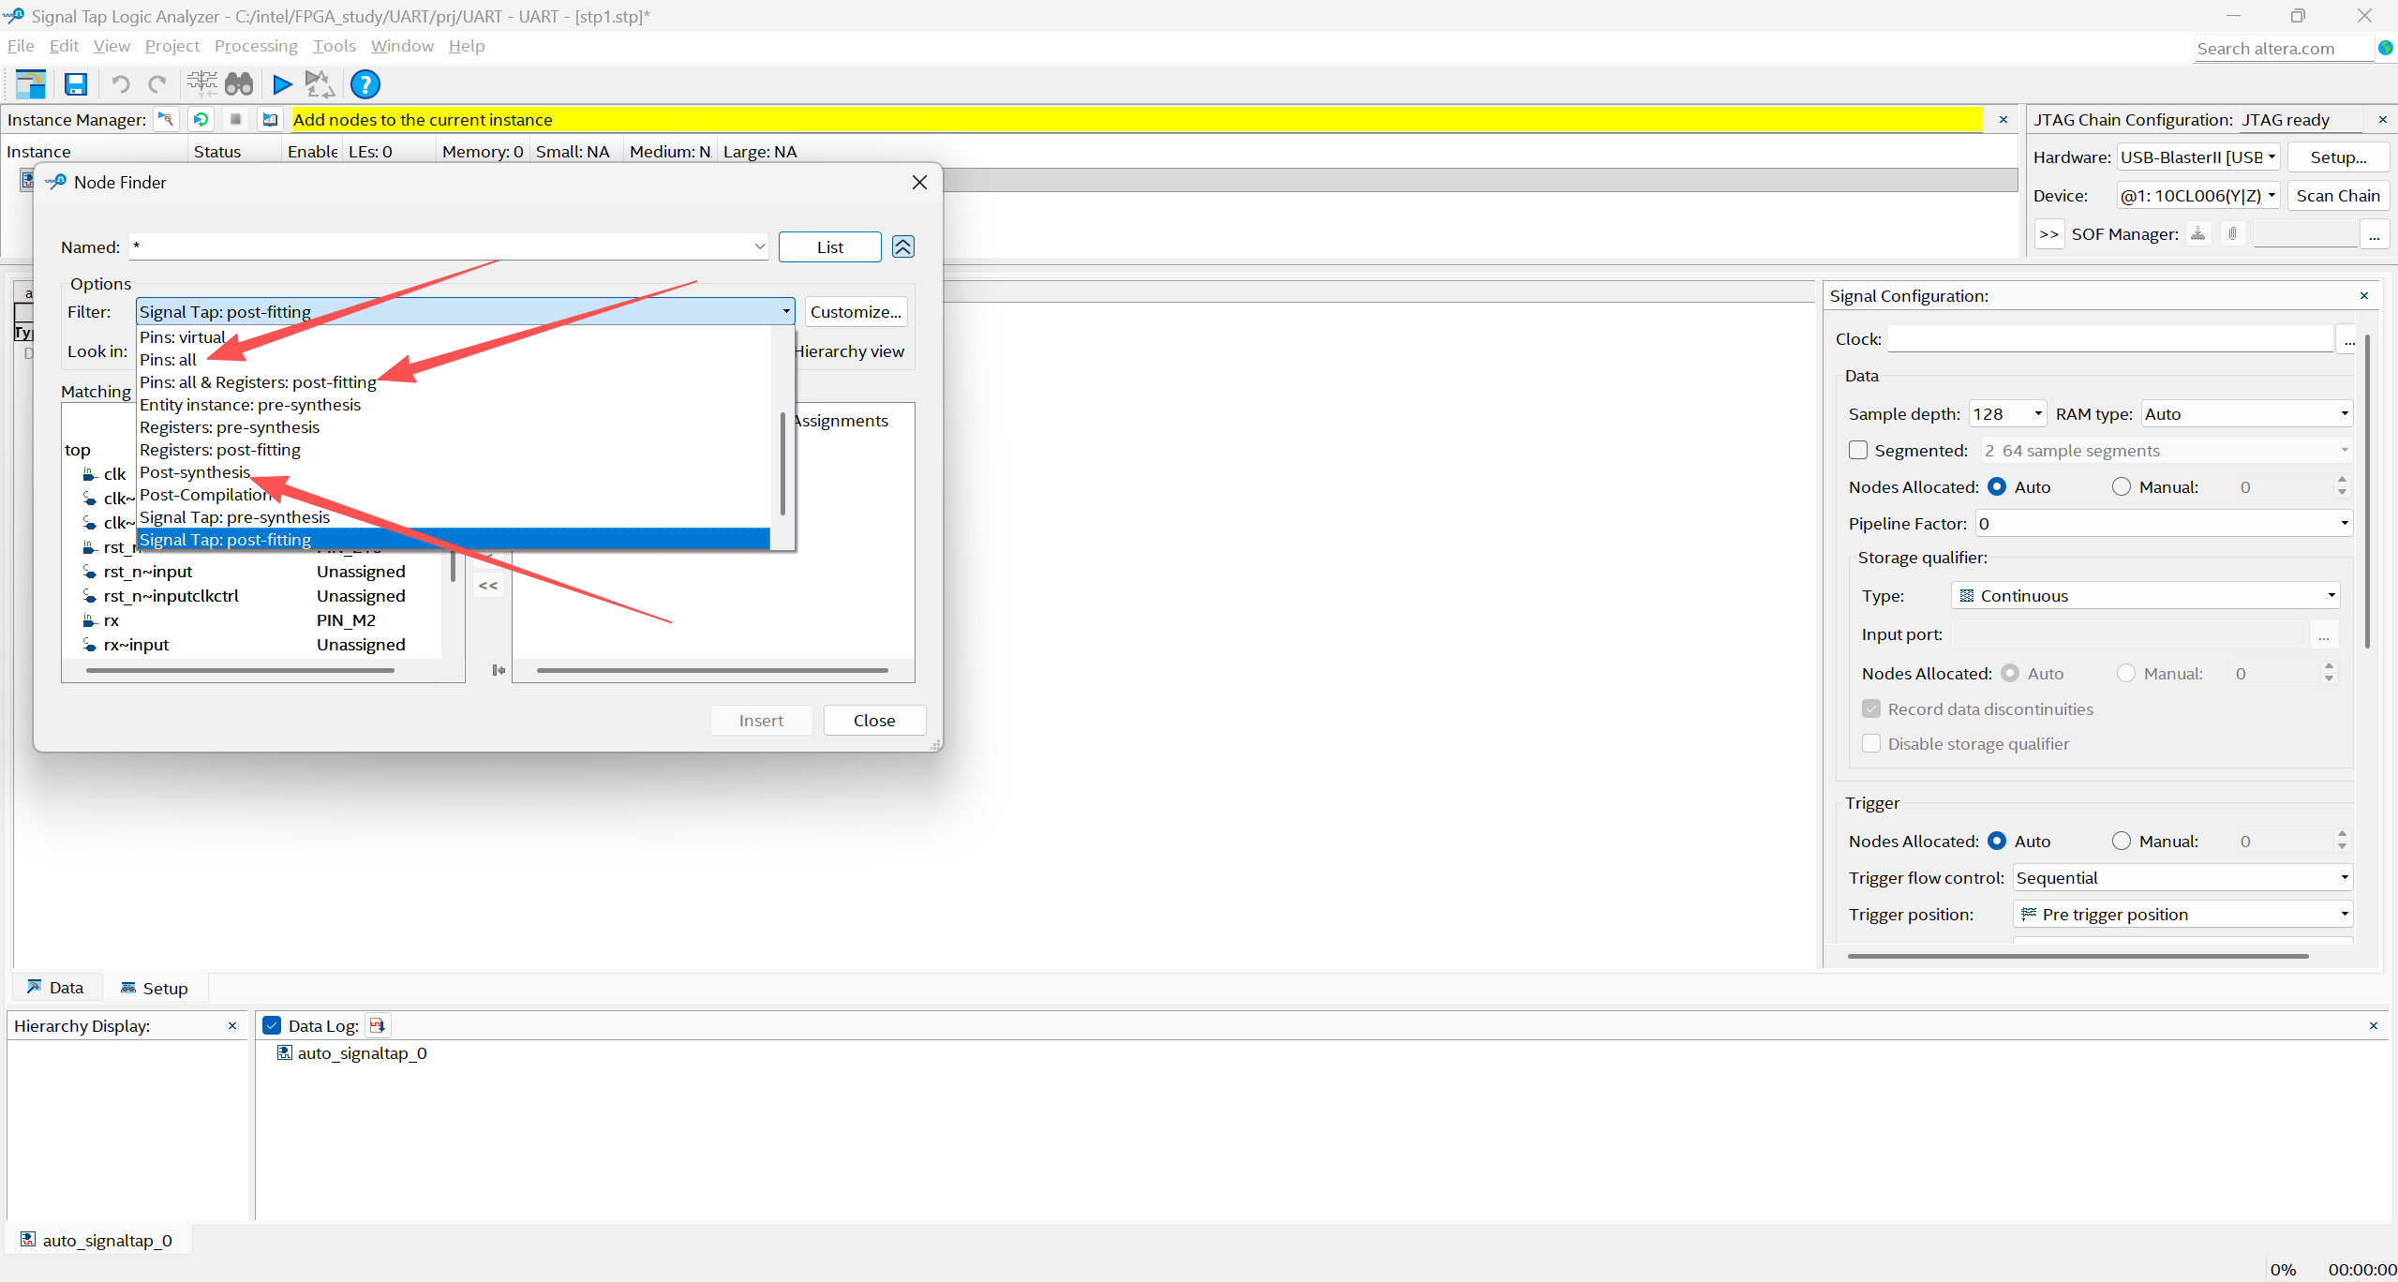Screen dimensions: 2398x1282
Task: Open the Trigger position dropdown
Action: click(x=2183, y=914)
